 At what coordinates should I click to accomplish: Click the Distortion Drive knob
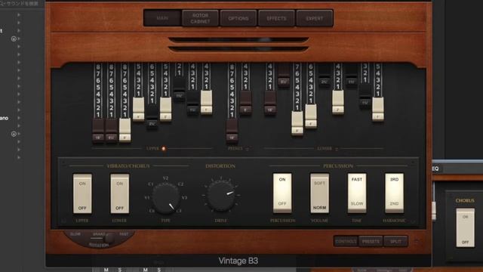pos(221,196)
